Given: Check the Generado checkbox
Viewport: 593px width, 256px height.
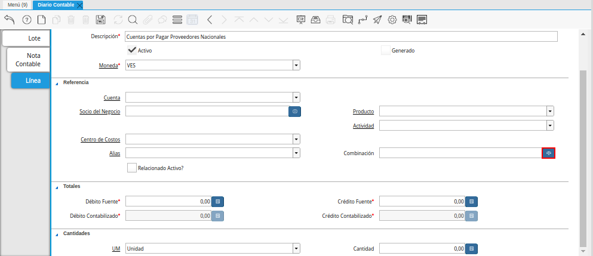Looking at the screenshot, I should [x=385, y=50].
